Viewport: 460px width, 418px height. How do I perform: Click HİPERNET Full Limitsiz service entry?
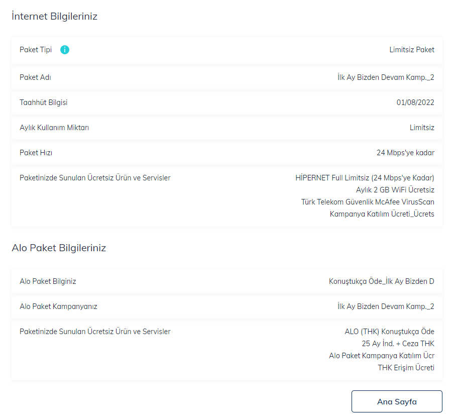(x=365, y=178)
